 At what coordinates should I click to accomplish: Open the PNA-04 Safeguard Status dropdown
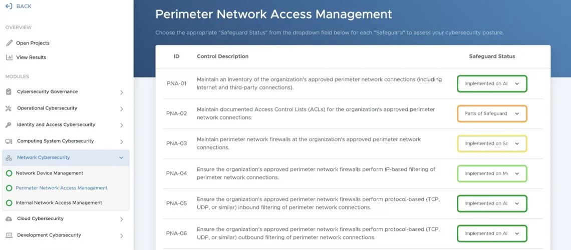point(491,173)
